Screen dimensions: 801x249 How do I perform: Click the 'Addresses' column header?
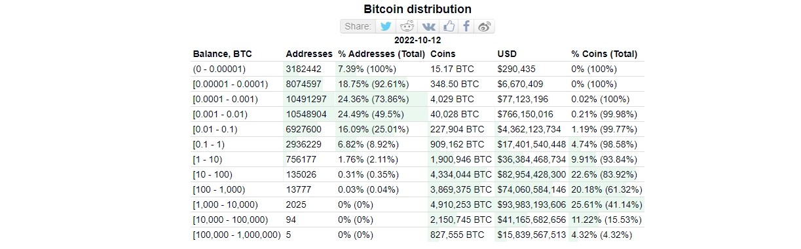click(x=309, y=54)
